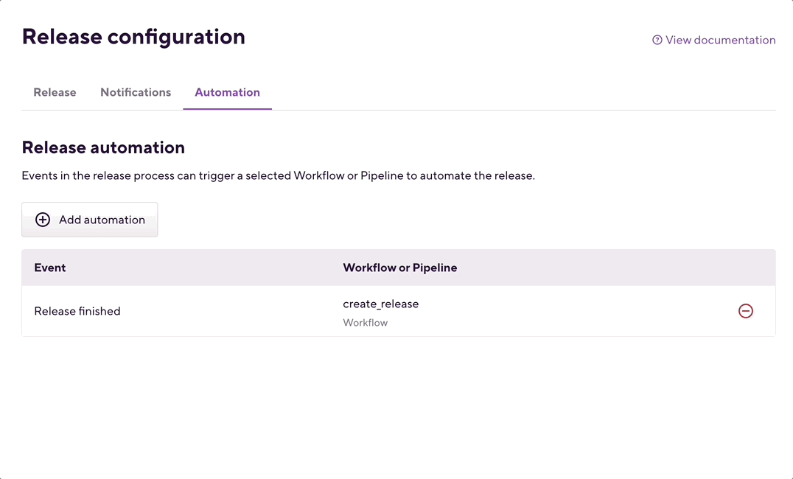Click the create_release workflow name

[380, 304]
